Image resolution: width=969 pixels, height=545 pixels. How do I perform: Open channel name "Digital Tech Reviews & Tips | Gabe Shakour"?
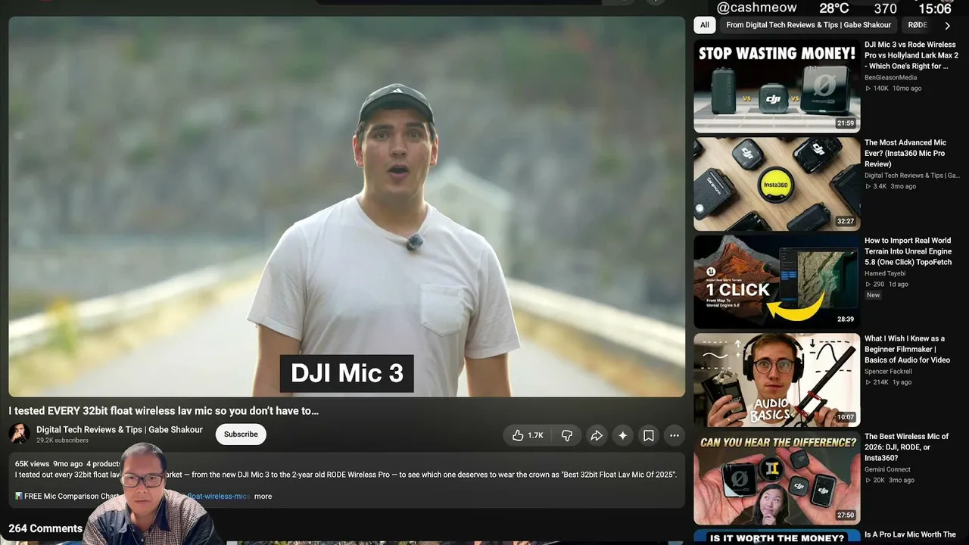pyautogui.click(x=120, y=429)
